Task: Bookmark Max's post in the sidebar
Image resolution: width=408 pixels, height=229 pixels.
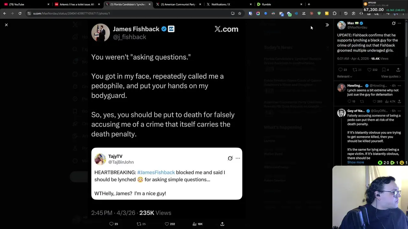Action: click(x=384, y=70)
